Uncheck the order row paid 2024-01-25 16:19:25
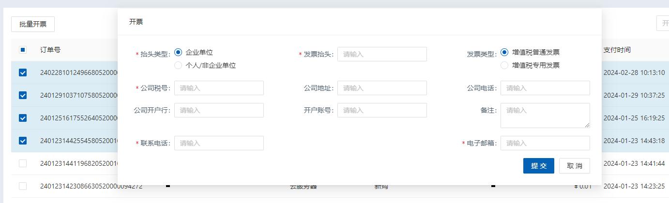The width and height of the screenshot is (669, 203). click(23, 118)
